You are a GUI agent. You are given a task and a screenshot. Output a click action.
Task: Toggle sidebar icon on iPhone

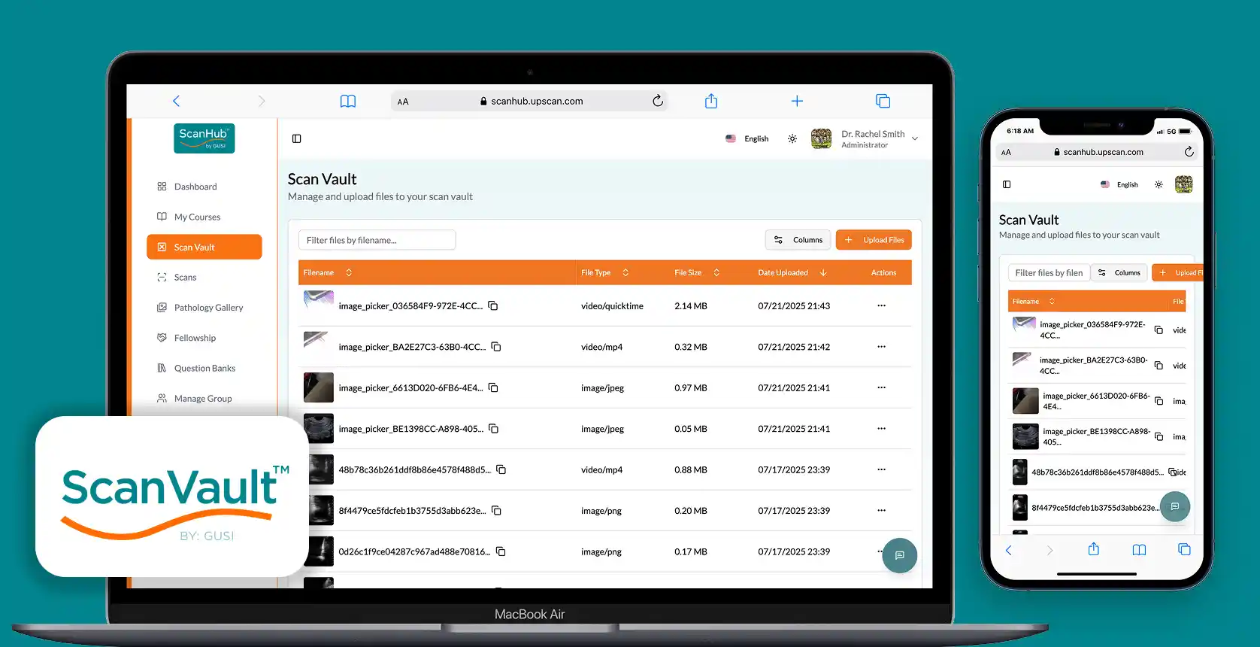pos(1007,184)
